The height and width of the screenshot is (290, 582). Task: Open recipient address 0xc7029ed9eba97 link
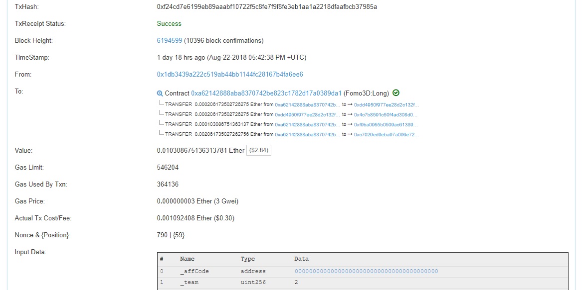(x=387, y=134)
